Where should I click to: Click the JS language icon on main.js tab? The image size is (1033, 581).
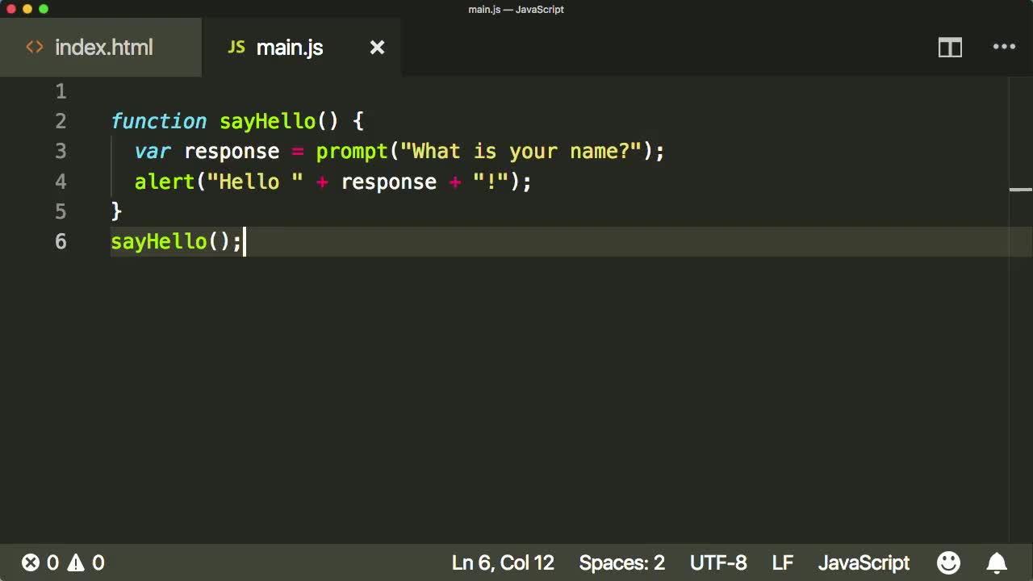[236, 47]
